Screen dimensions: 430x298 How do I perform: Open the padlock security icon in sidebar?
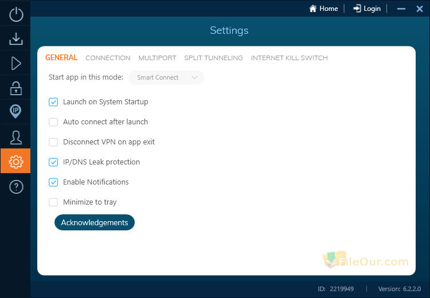(16, 88)
